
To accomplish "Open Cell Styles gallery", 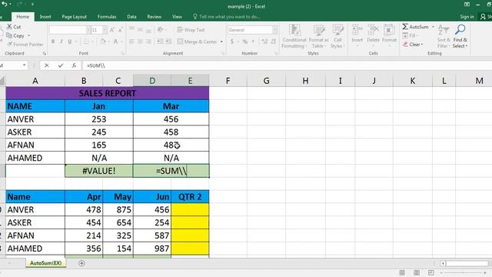I will 337,36.
